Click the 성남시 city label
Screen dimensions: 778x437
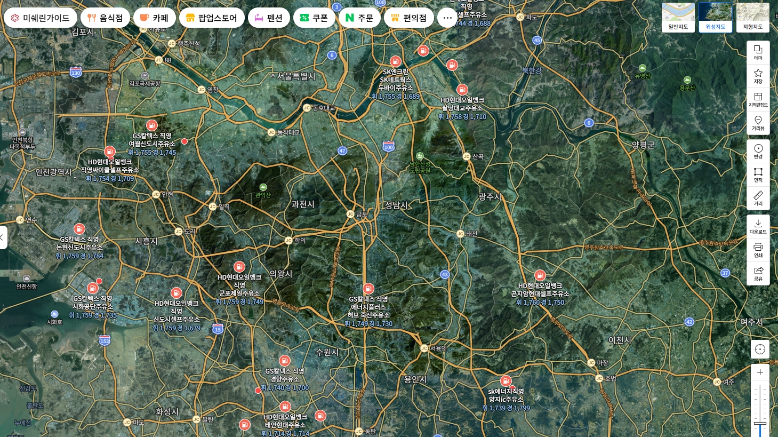click(x=396, y=205)
